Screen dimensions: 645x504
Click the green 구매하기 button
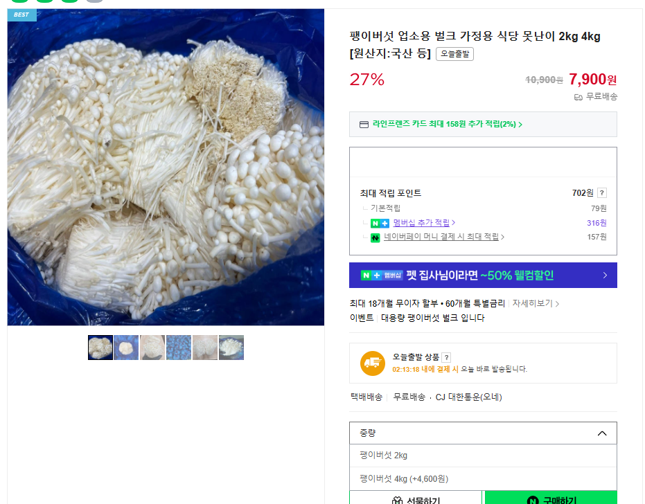click(x=551, y=497)
